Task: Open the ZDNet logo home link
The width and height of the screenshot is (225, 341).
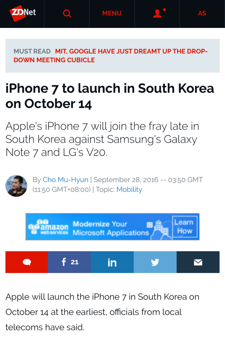Action: (22, 13)
